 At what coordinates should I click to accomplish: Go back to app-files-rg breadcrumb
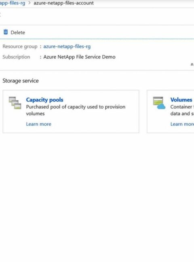pyautogui.click(x=13, y=3)
